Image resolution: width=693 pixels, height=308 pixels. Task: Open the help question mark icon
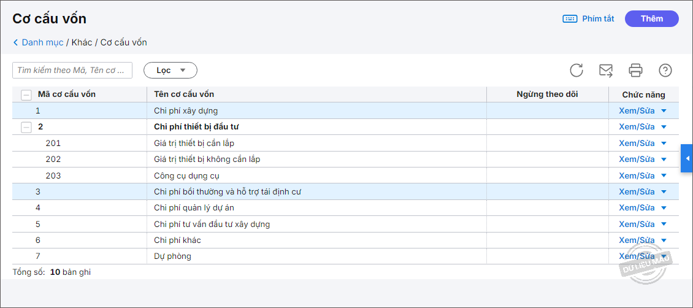pos(665,71)
